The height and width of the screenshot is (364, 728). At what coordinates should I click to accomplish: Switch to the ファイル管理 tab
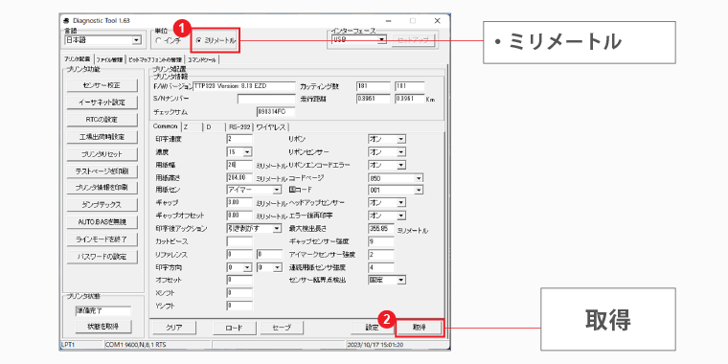109,59
